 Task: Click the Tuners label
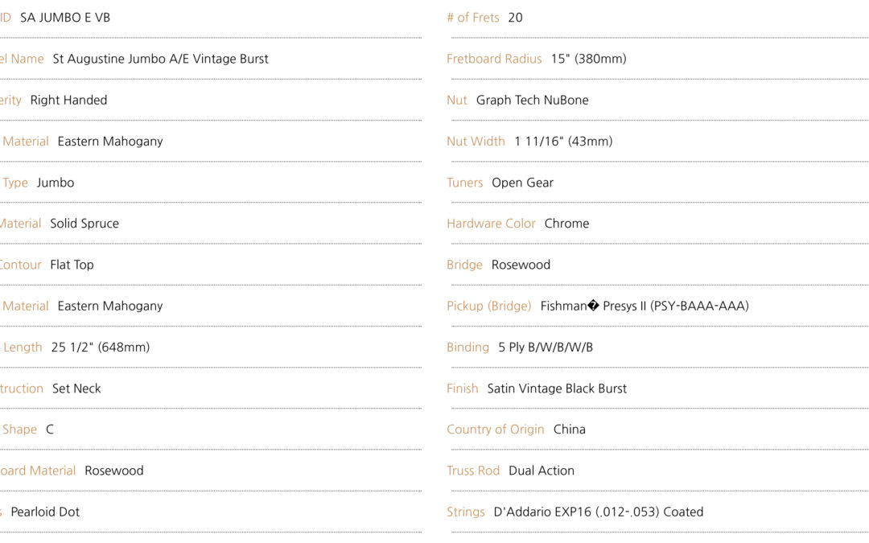(x=464, y=183)
